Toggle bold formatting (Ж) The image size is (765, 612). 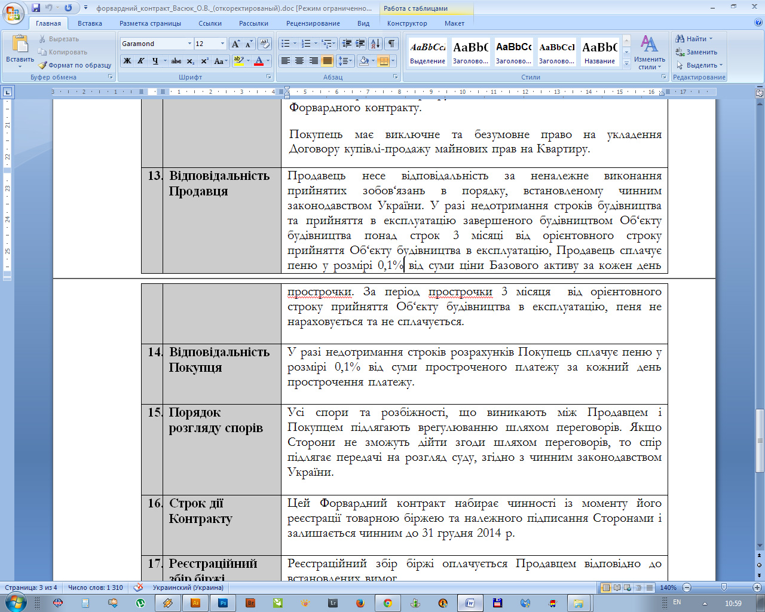coord(127,61)
